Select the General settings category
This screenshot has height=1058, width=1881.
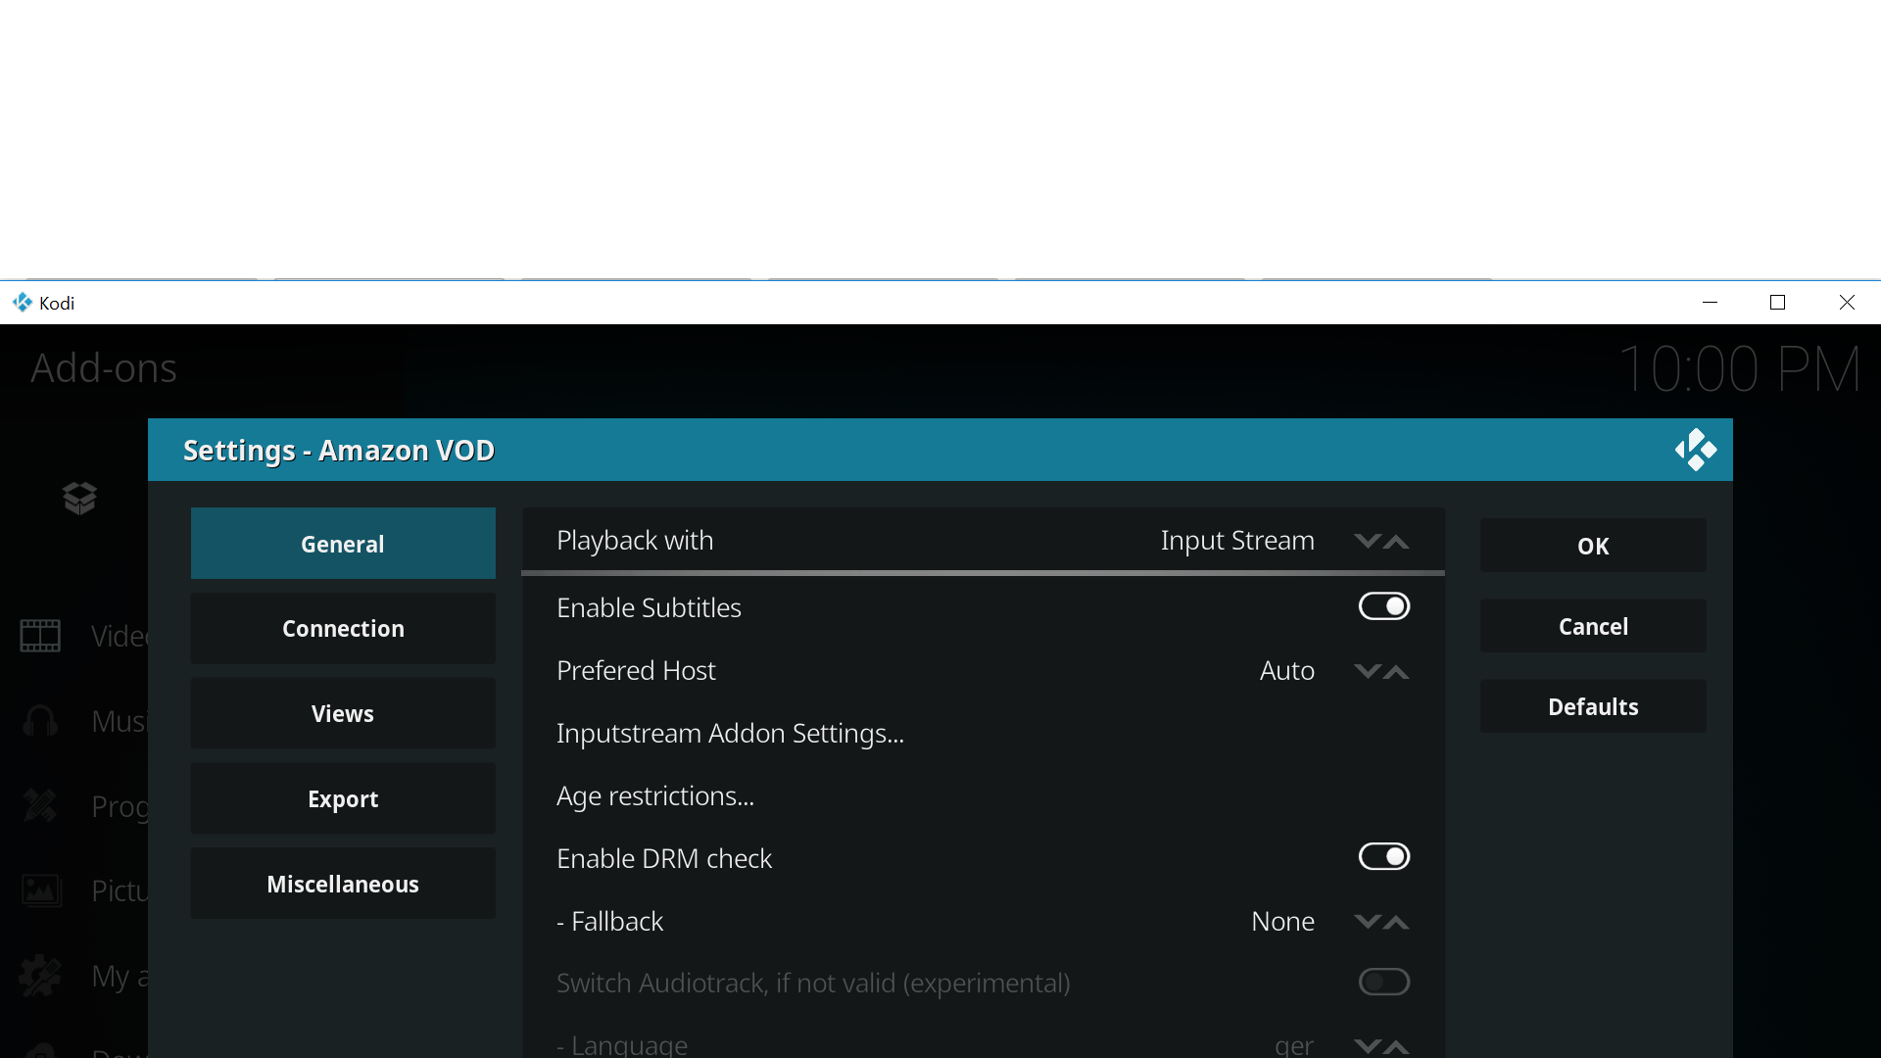click(x=343, y=544)
